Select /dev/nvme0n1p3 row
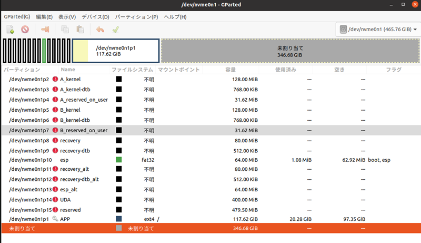The width and height of the screenshot is (421, 243). click(211, 90)
